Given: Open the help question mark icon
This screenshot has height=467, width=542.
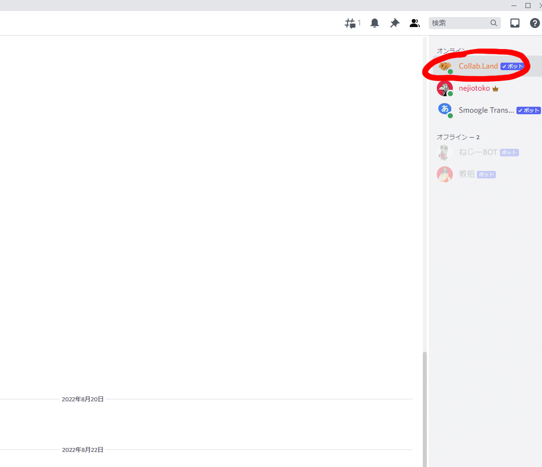Looking at the screenshot, I should point(534,23).
